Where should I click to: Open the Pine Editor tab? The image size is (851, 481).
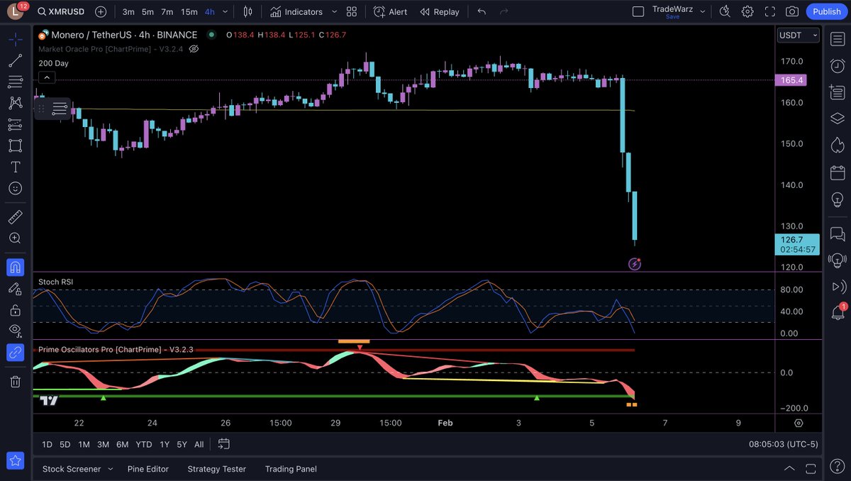[x=148, y=469]
